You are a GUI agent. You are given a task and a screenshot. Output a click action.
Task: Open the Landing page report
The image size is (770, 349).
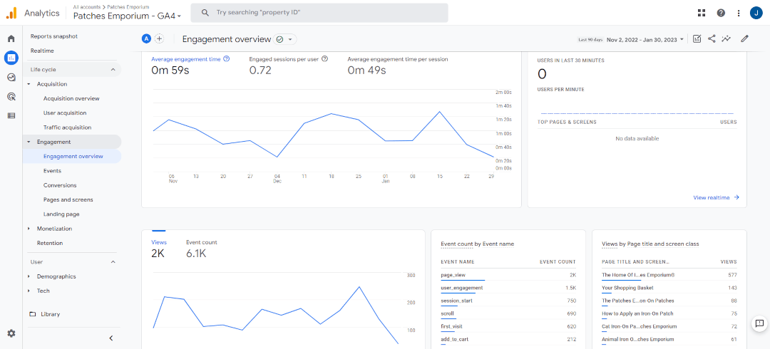point(61,214)
